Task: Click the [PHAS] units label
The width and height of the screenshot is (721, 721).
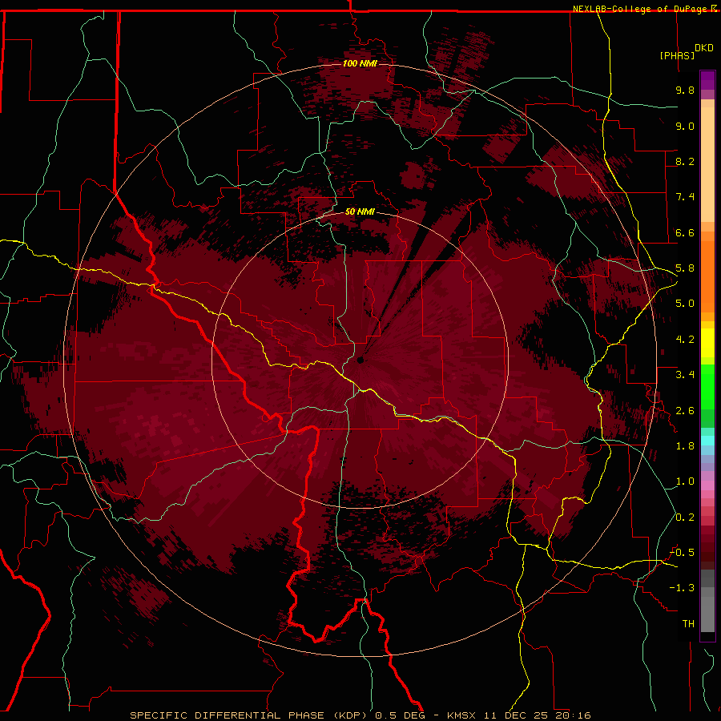Action: click(x=677, y=55)
